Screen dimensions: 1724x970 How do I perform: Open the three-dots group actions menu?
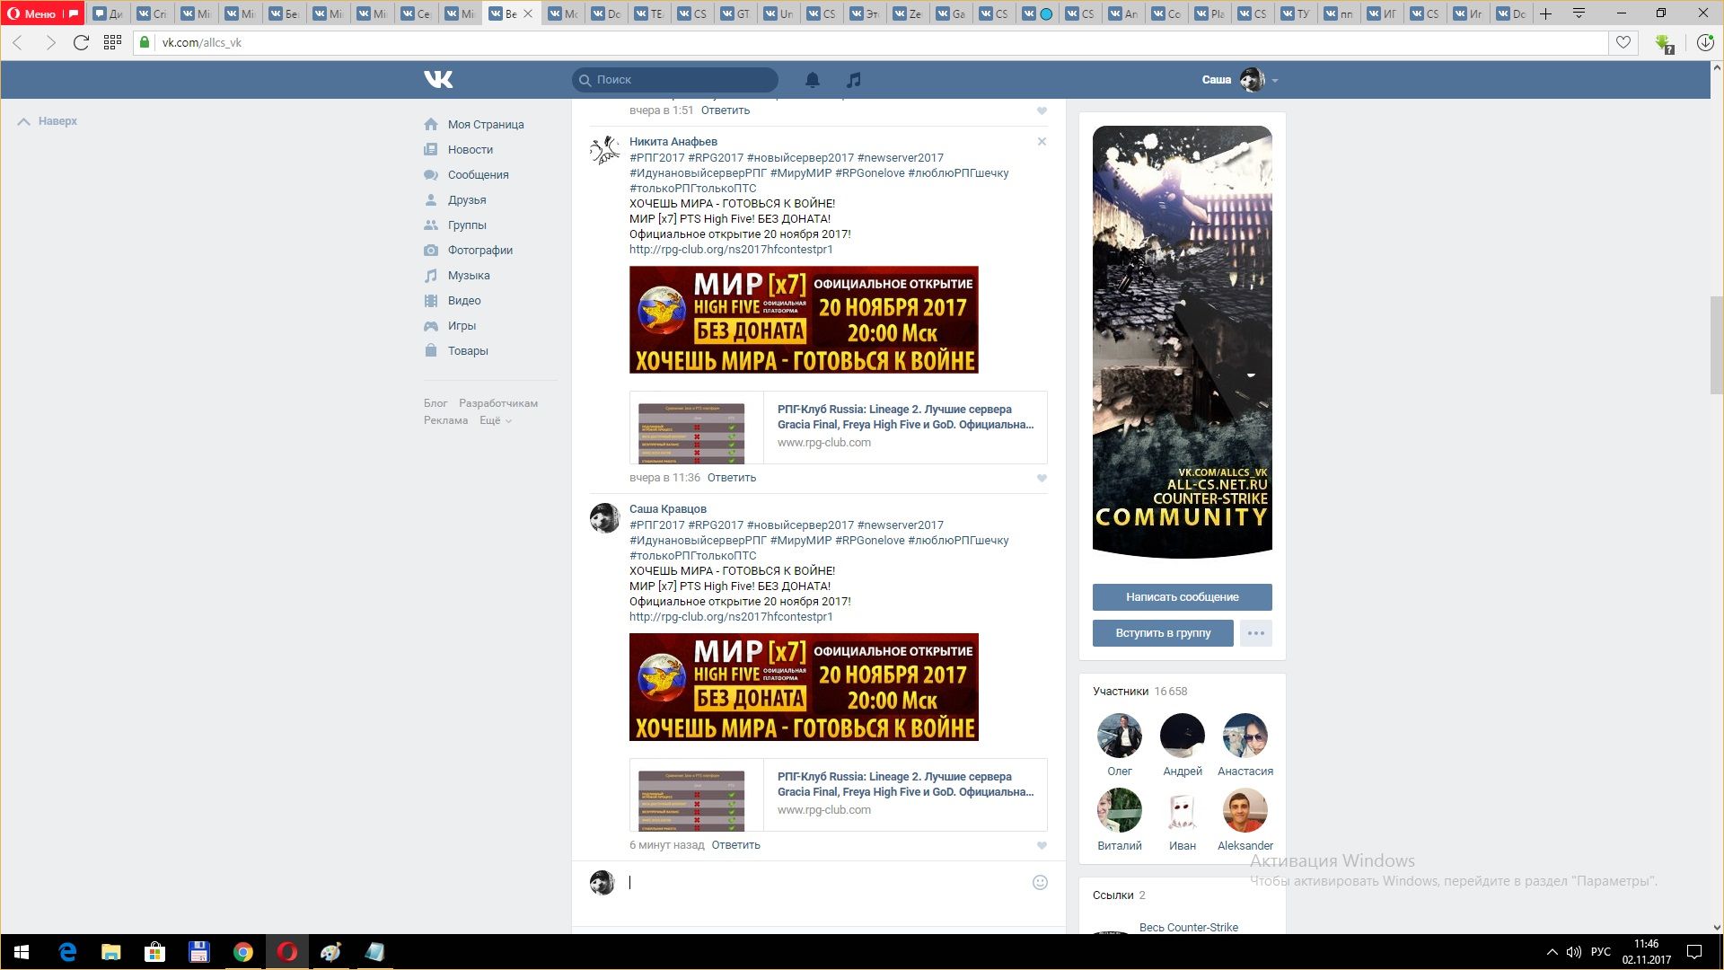click(x=1255, y=633)
